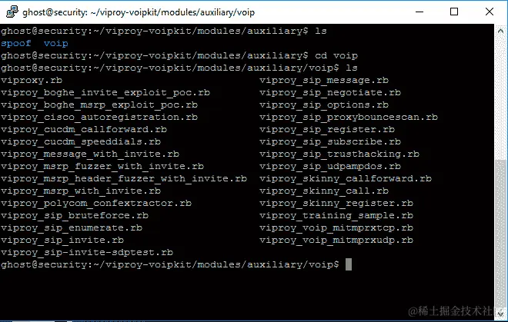Maximize the terminal window
The width and height of the screenshot is (508, 322).
pyautogui.click(x=454, y=12)
